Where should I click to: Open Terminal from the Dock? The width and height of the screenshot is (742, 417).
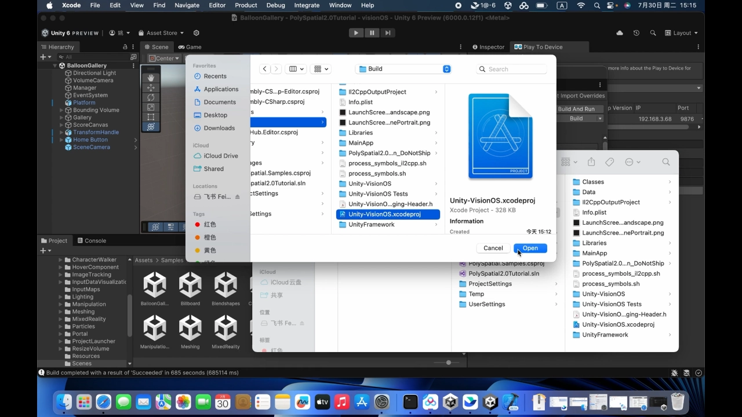coord(410,402)
